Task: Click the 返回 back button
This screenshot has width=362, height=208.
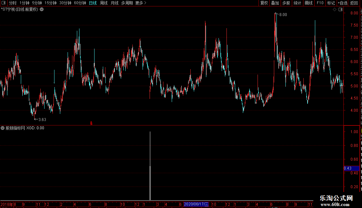Action: pyautogui.click(x=354, y=3)
